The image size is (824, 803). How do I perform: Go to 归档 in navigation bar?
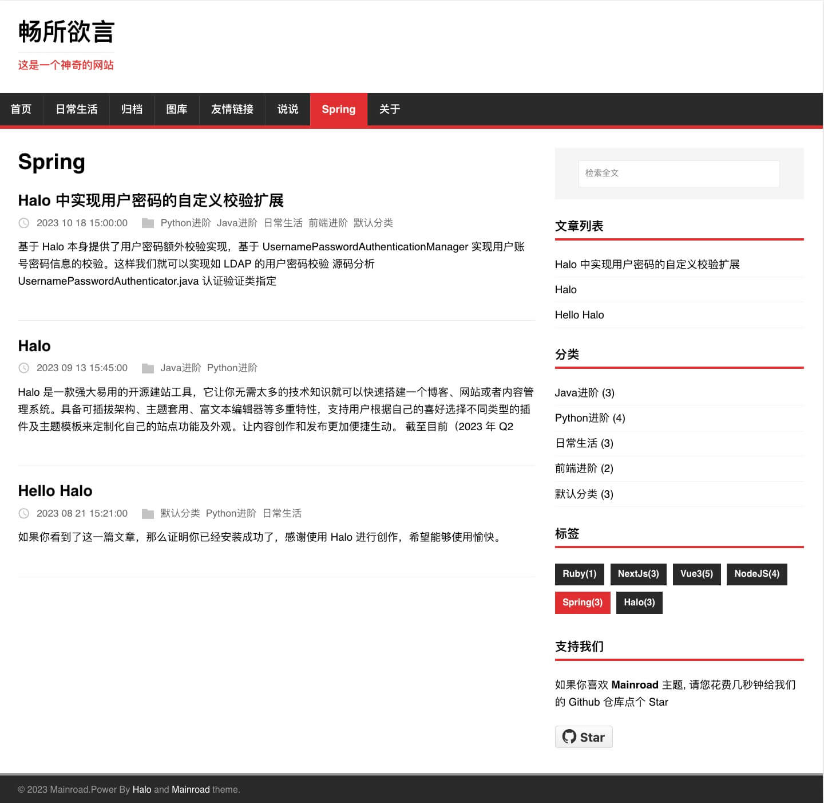[x=132, y=109]
